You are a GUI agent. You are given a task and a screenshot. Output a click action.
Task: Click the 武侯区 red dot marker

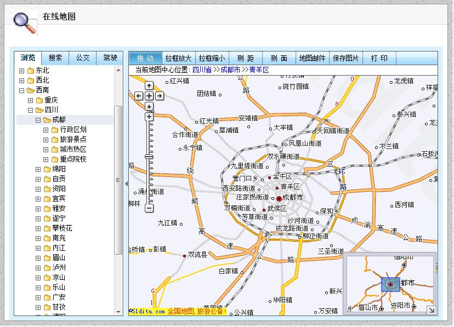pos(264,210)
